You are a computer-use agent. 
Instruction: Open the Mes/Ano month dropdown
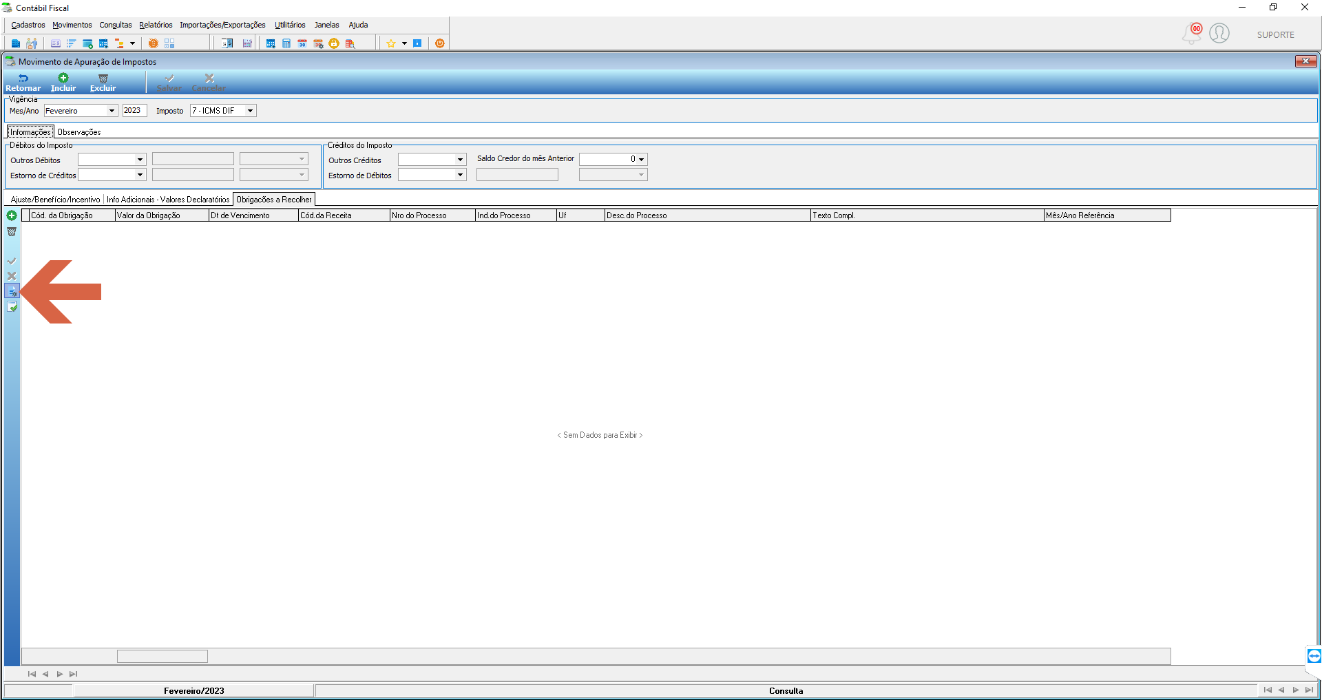[112, 111]
